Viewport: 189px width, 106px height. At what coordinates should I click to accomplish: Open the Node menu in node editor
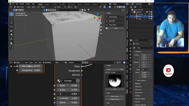(x=40, y=62)
